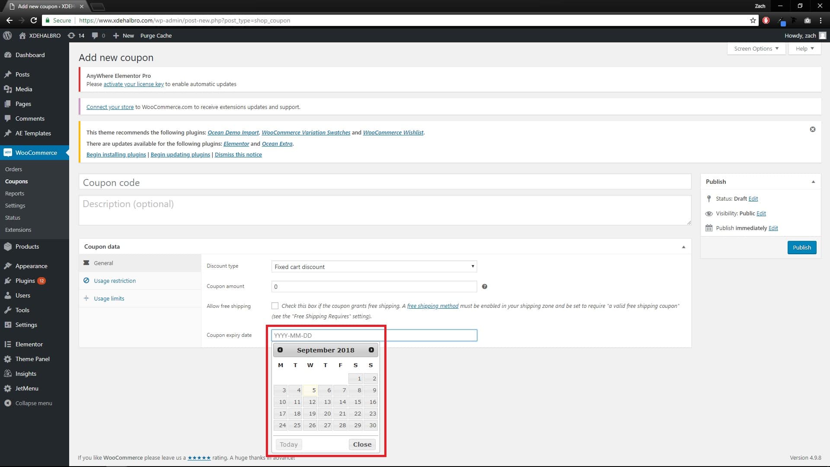Open WooCommerce Reports submenu

click(x=15, y=193)
